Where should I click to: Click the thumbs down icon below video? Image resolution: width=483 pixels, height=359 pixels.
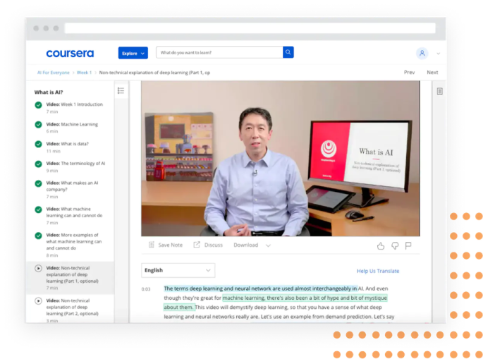click(x=395, y=245)
